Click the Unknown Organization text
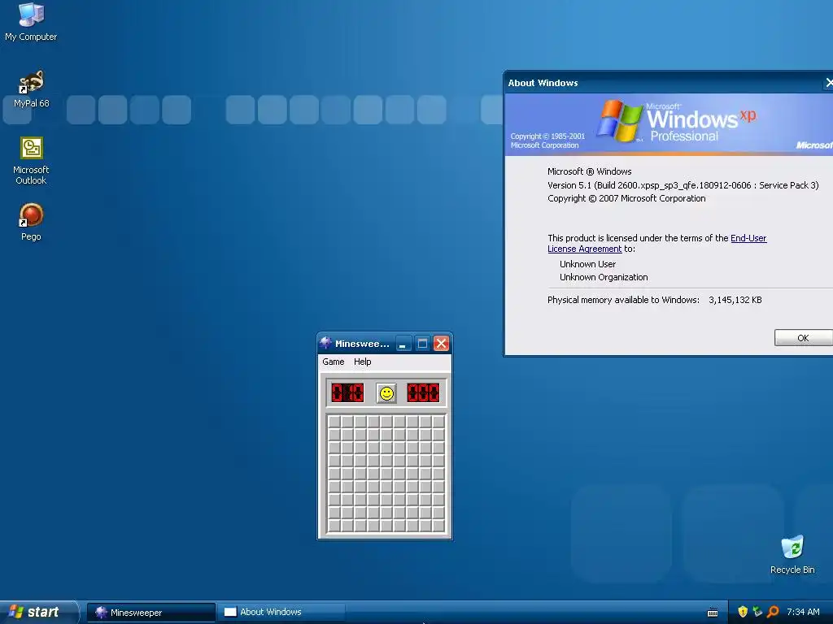 pyautogui.click(x=604, y=278)
